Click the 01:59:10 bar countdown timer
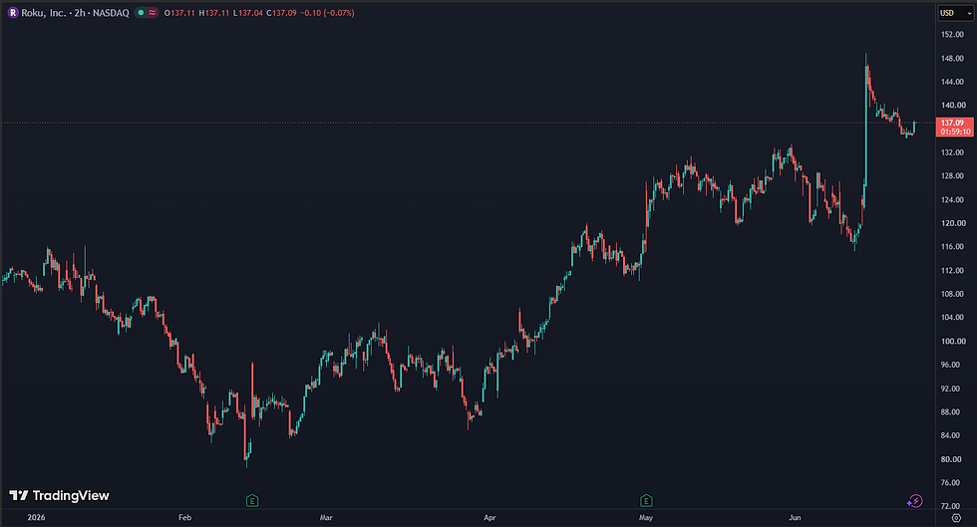Viewport: 977px width, 527px height. pyautogui.click(x=955, y=132)
